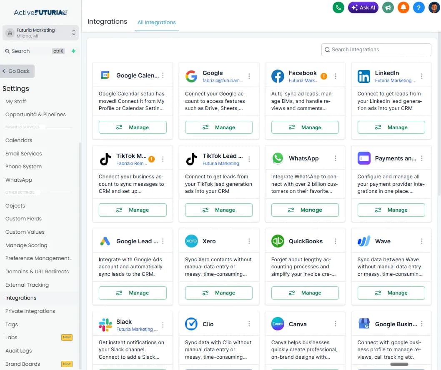Open Audit Logs in the sidebar

tap(19, 351)
